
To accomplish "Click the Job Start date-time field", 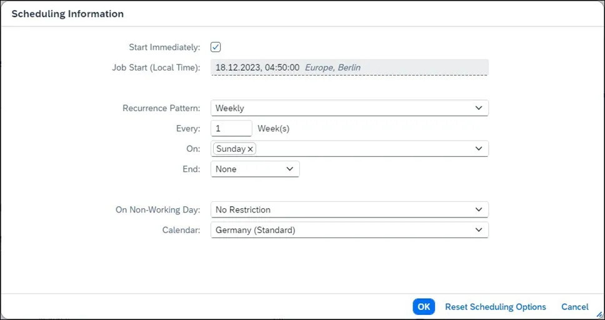I will click(349, 67).
